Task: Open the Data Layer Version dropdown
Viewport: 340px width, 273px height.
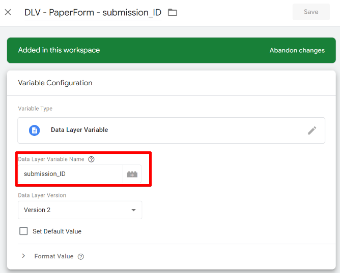Action: (x=79, y=210)
